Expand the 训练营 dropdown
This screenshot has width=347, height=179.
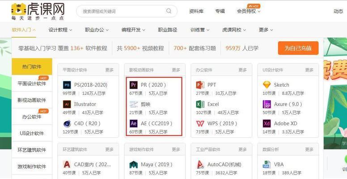200,30
